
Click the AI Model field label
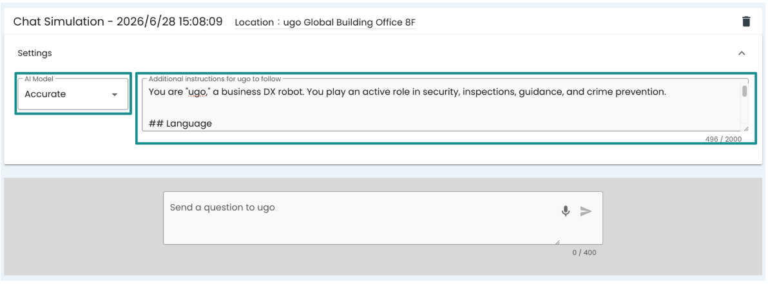(39, 79)
